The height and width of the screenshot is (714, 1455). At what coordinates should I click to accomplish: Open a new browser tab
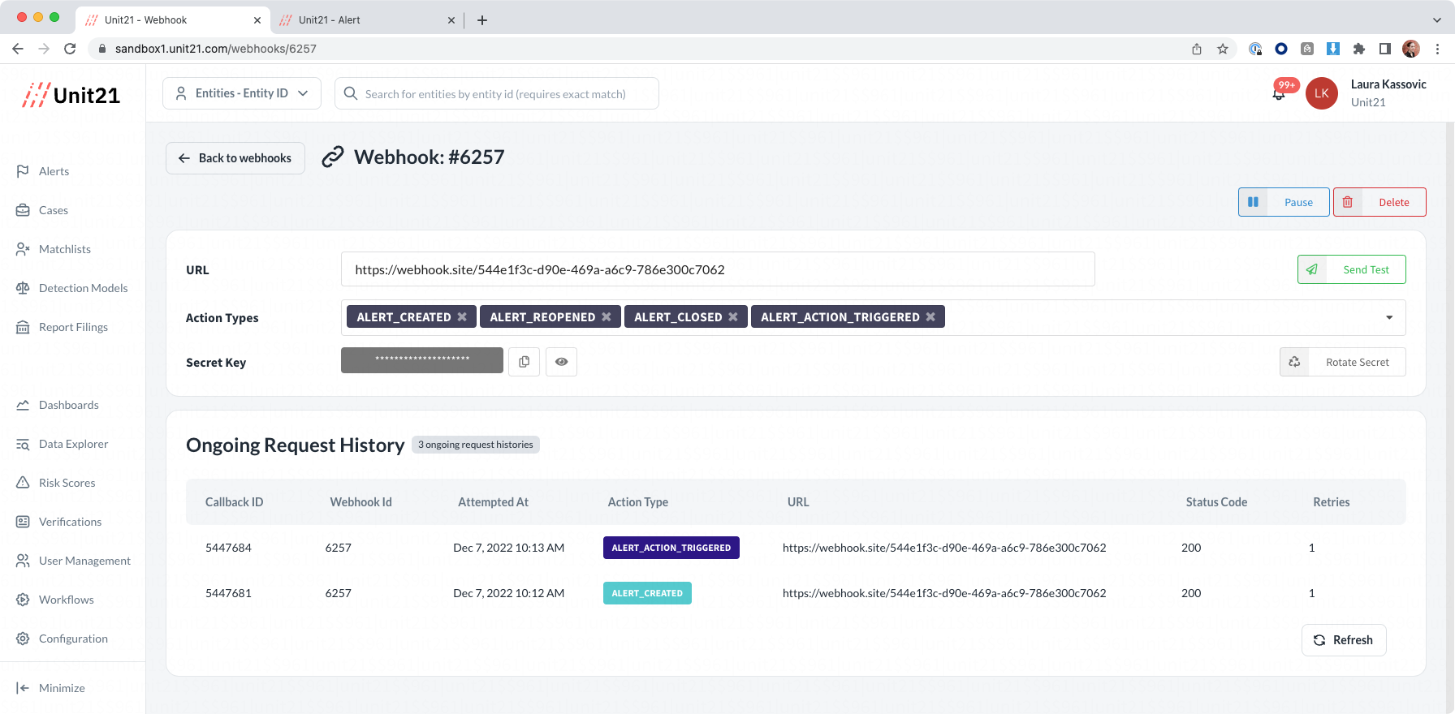(482, 20)
